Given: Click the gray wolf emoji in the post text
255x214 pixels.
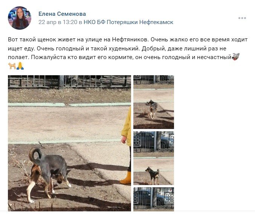Looking at the screenshot, I should click(236, 56).
